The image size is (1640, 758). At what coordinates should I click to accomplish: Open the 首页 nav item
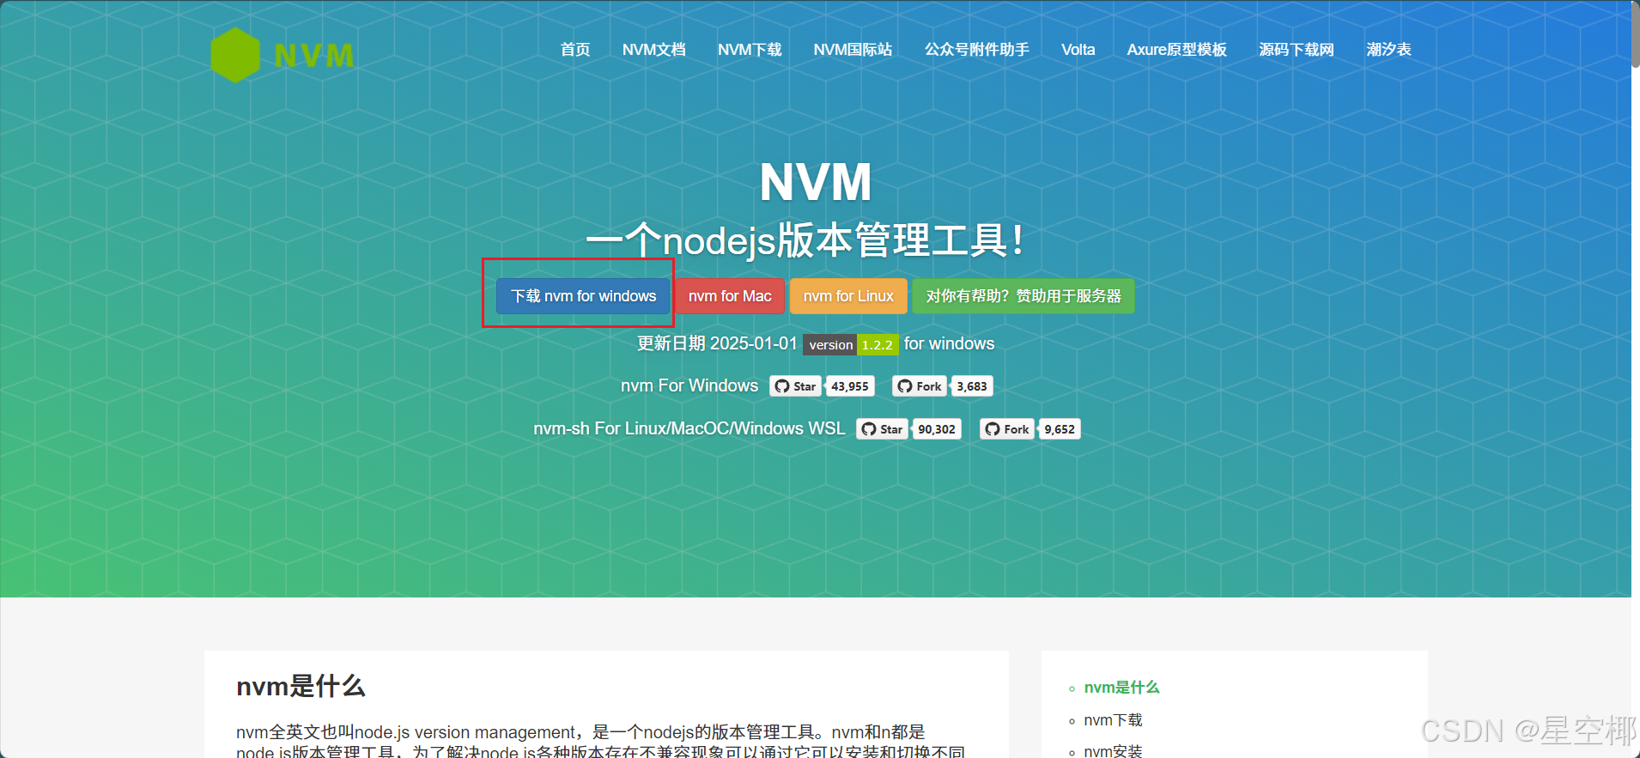click(575, 50)
